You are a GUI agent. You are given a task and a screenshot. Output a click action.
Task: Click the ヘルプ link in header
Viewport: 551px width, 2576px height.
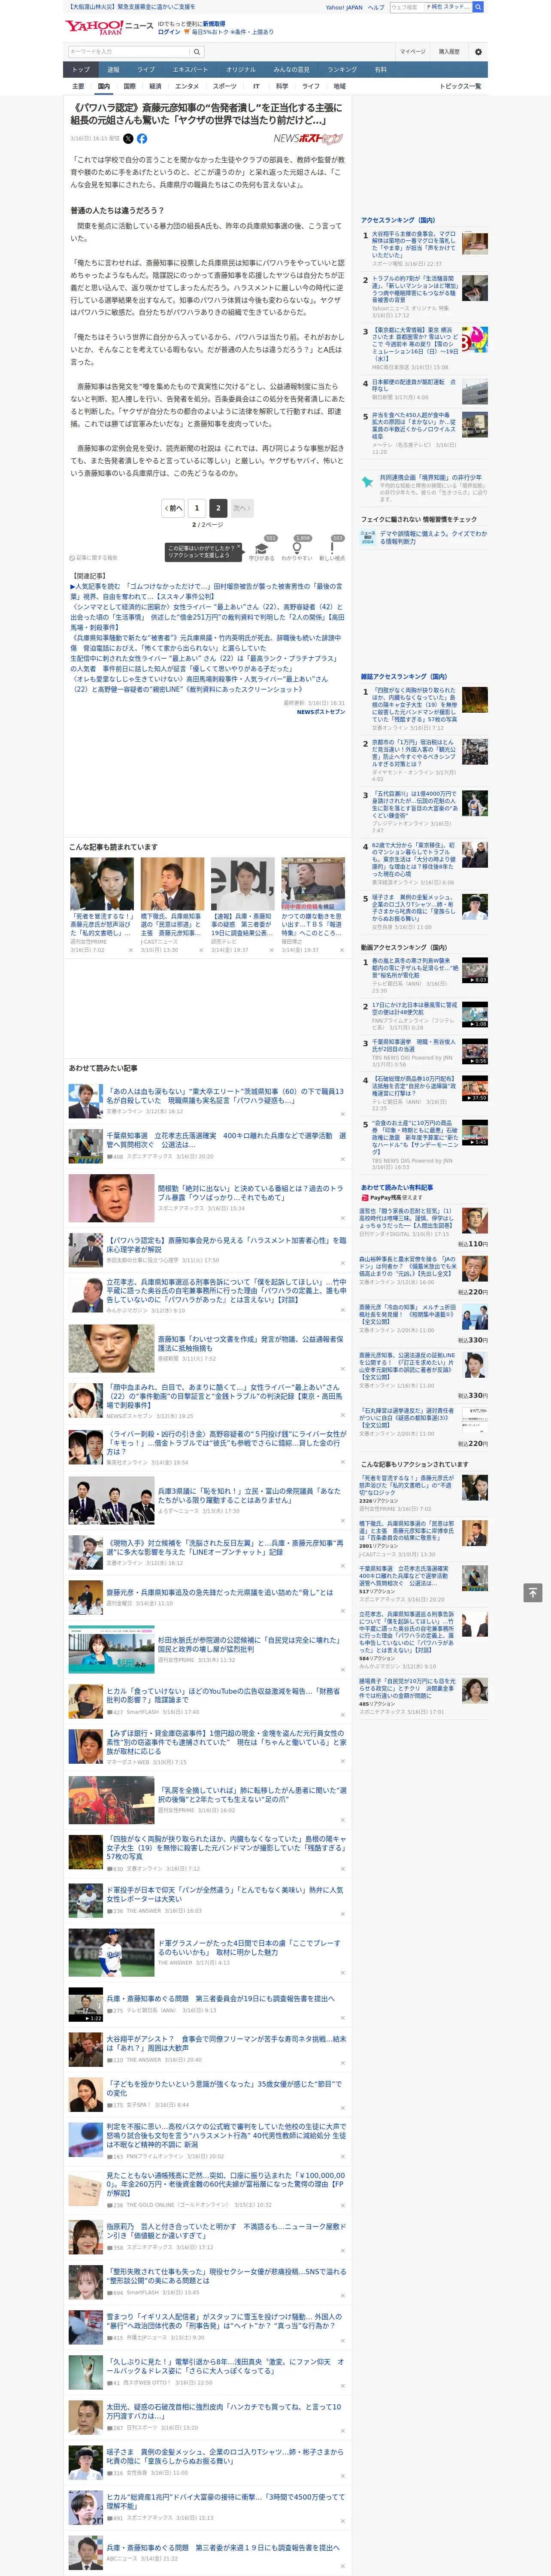[376, 7]
